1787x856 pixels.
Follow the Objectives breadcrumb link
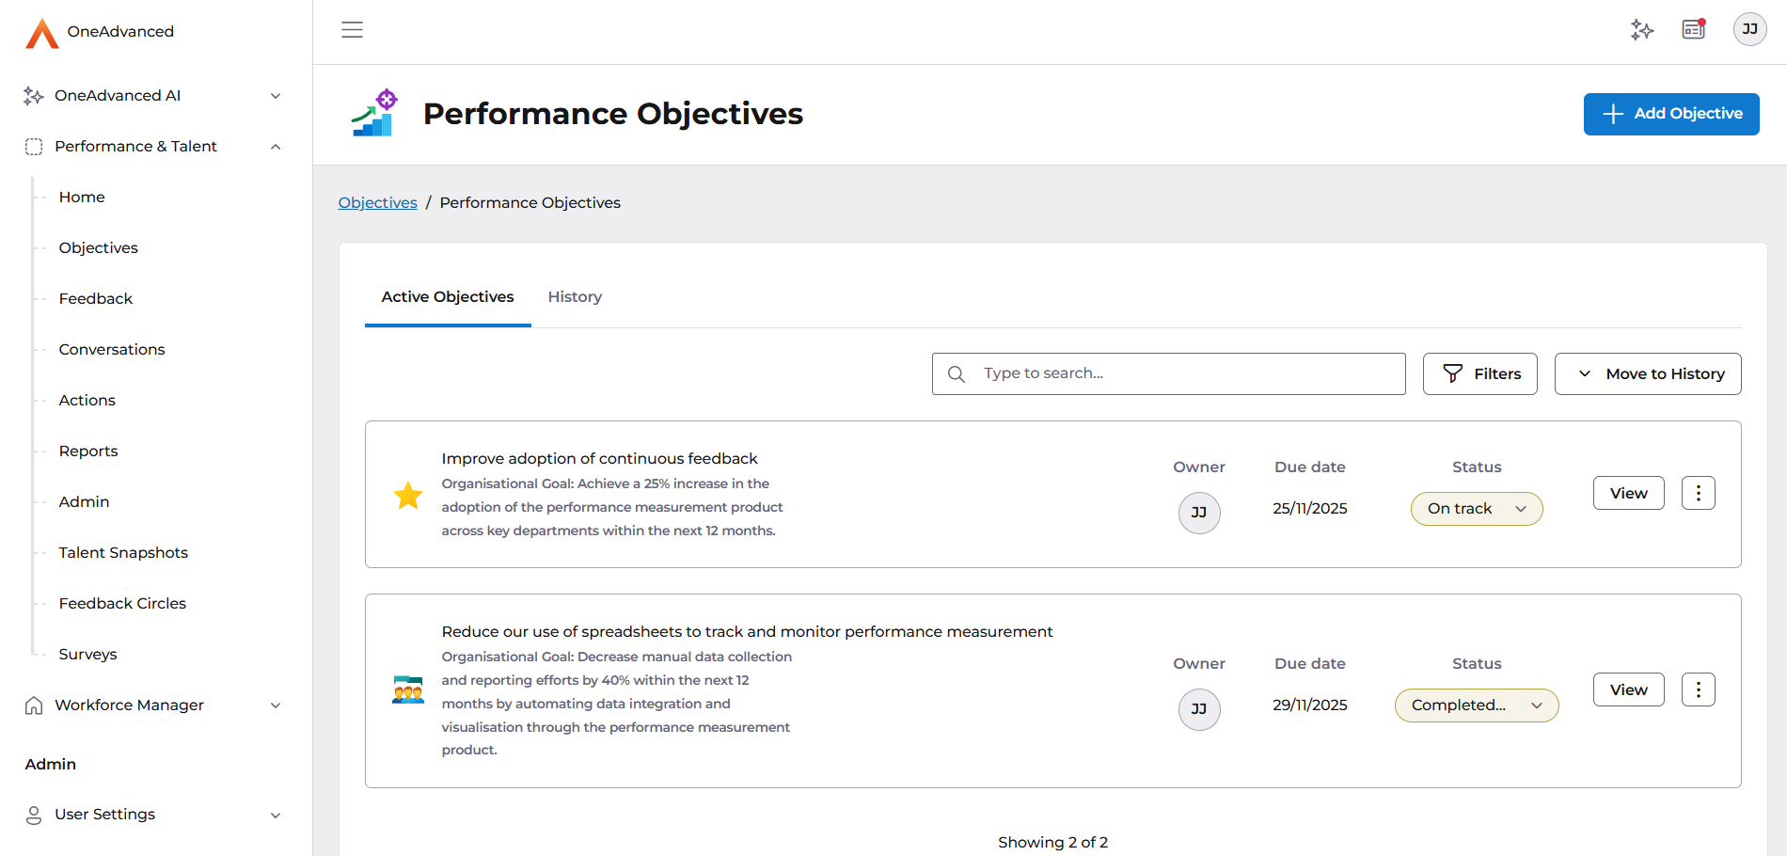click(377, 203)
